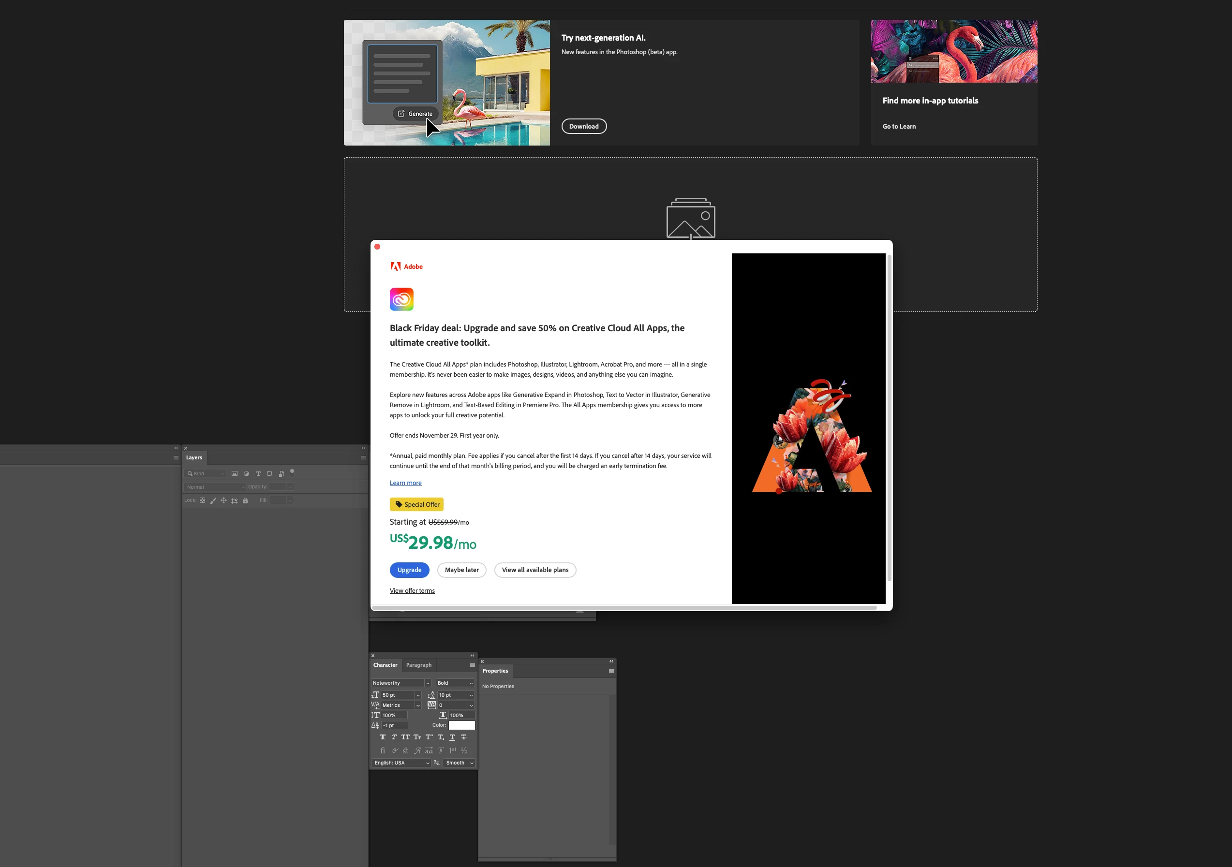1232x867 pixels.
Task: Click the Strikethrough text style icon
Action: (464, 737)
